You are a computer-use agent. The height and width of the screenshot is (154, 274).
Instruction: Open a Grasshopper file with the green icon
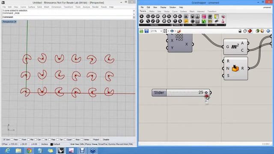click(x=141, y=31)
